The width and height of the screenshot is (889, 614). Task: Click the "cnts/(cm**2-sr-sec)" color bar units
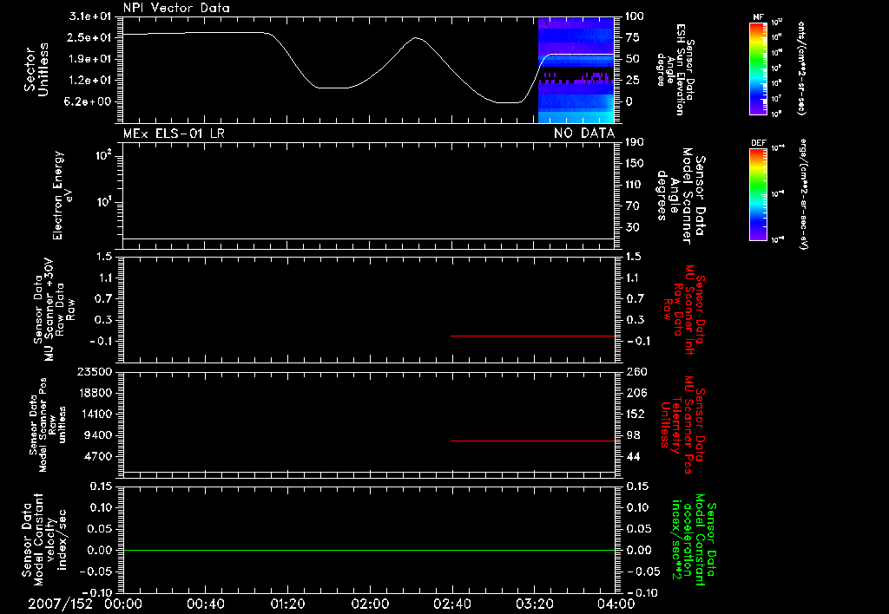tap(800, 69)
